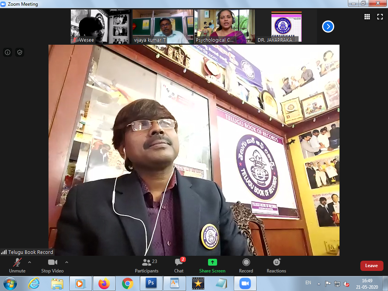Enter full screen mode
The image size is (388, 291).
tap(380, 17)
